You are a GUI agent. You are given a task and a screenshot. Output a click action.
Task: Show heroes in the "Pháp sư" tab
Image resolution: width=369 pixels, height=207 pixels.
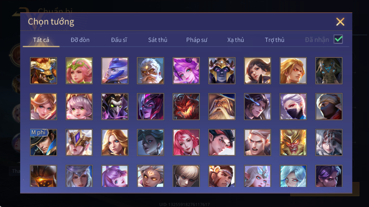coord(197,40)
